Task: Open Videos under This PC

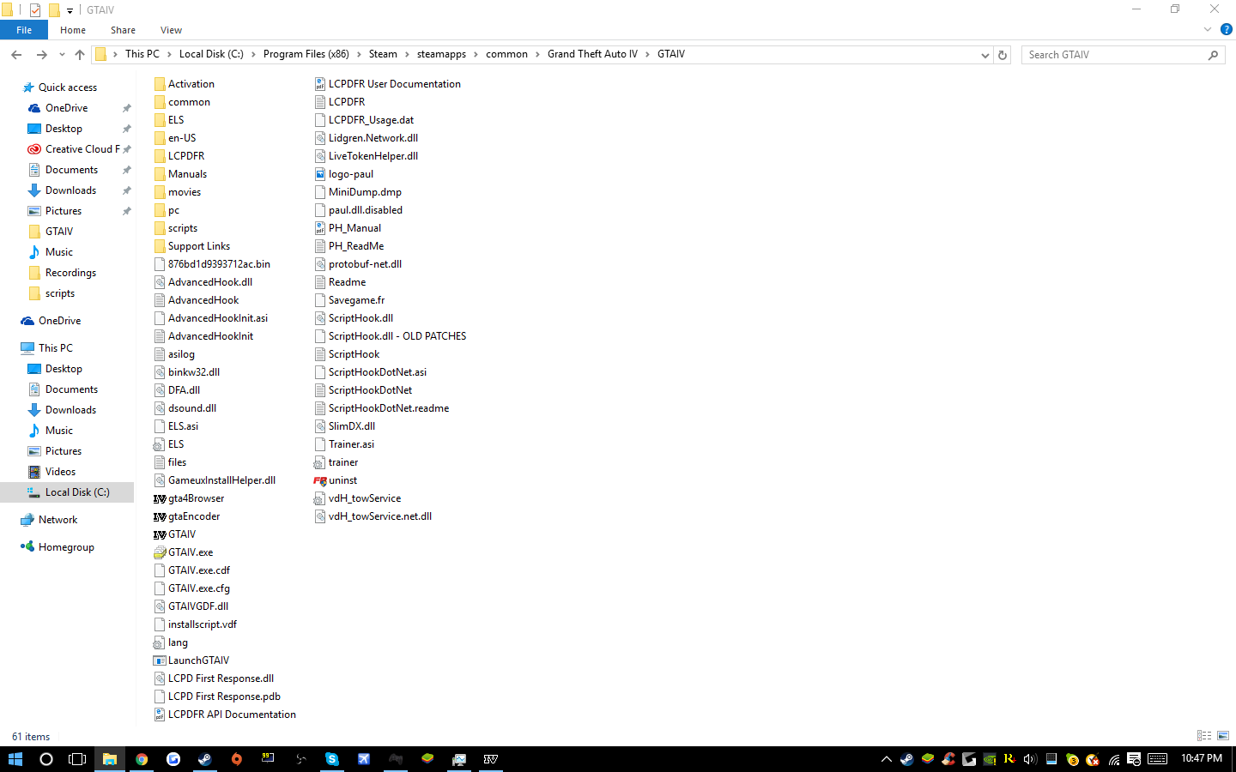Action: coord(60,472)
